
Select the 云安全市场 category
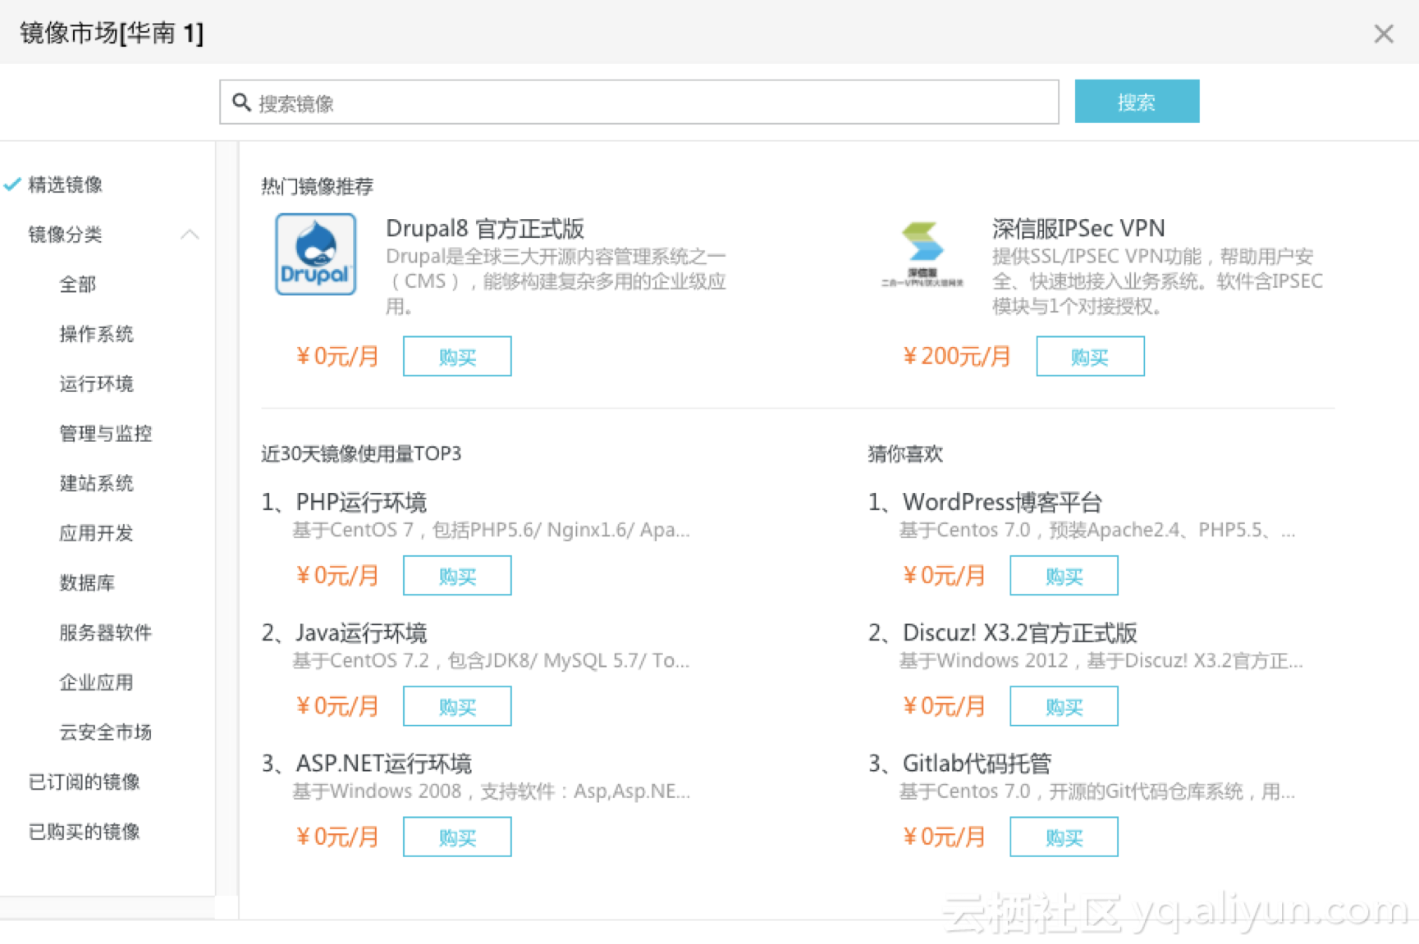coord(106,732)
